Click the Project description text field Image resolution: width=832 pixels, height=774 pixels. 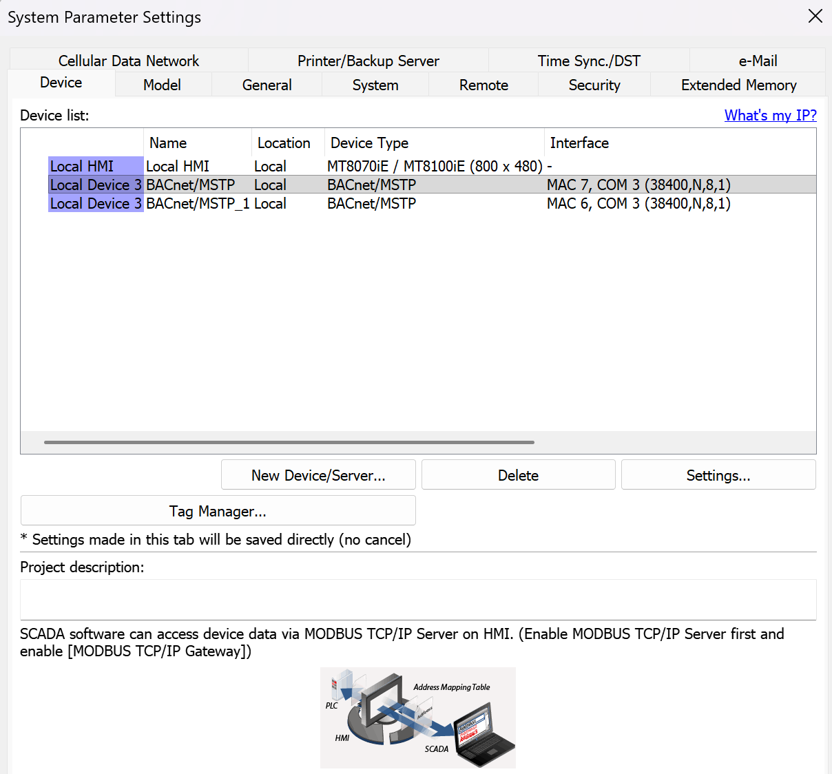click(x=418, y=599)
